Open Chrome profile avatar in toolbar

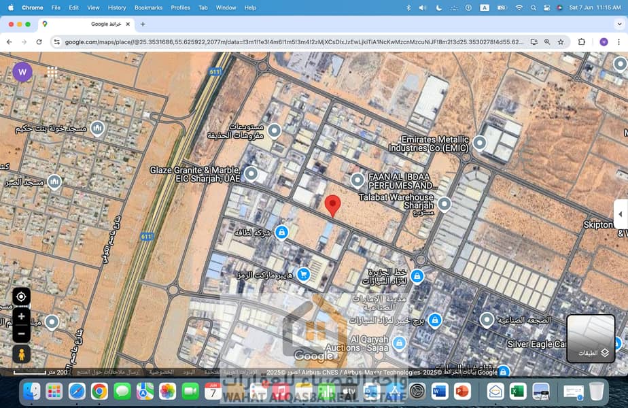pos(604,41)
